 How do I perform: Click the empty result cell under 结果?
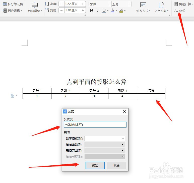(x=151, y=96)
